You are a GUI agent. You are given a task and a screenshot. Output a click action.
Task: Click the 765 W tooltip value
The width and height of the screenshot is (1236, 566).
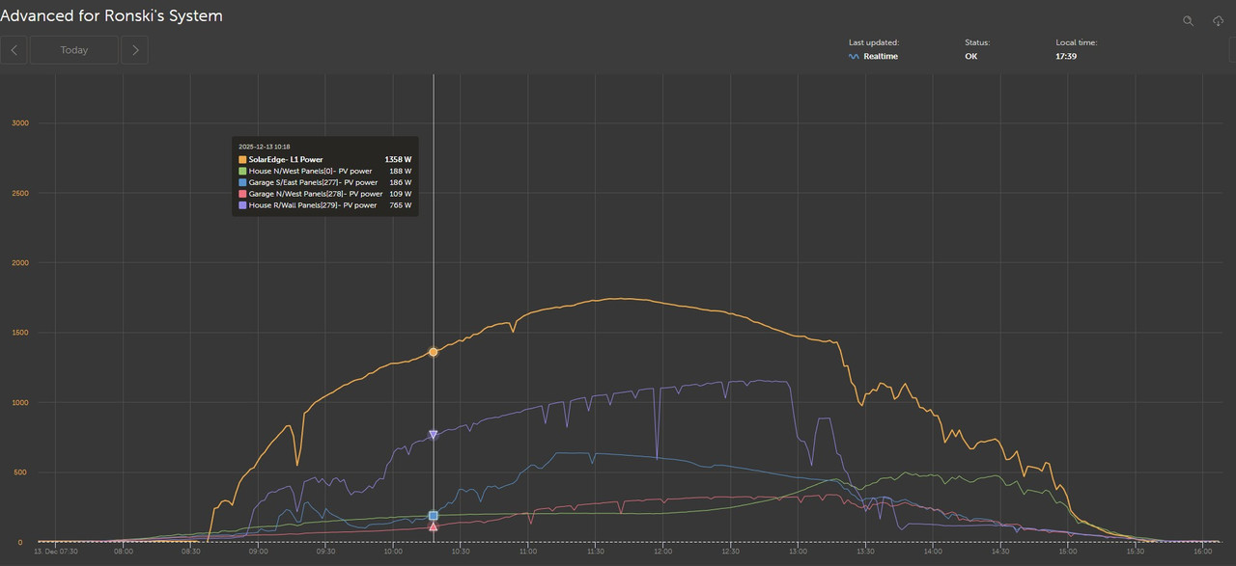401,205
